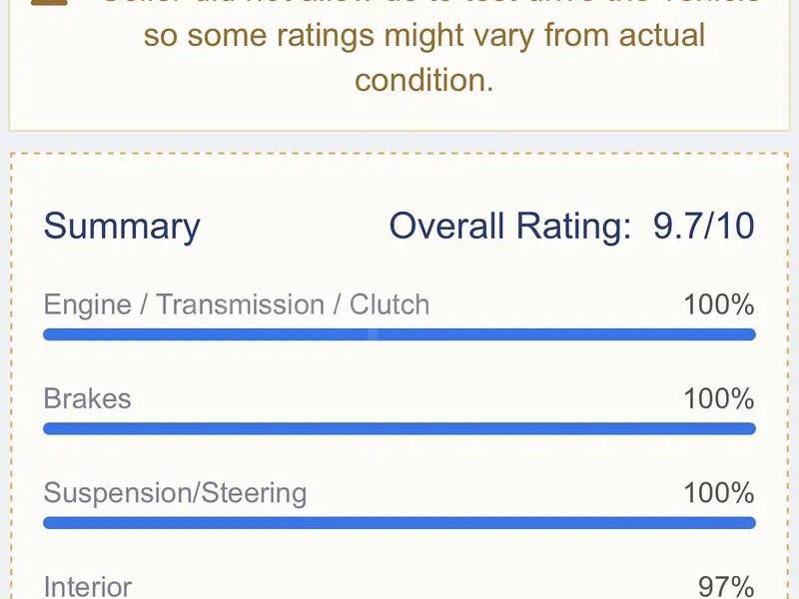Click the word 'condition.' in the notice
Viewport: 799px width, 599px height.
424,79
